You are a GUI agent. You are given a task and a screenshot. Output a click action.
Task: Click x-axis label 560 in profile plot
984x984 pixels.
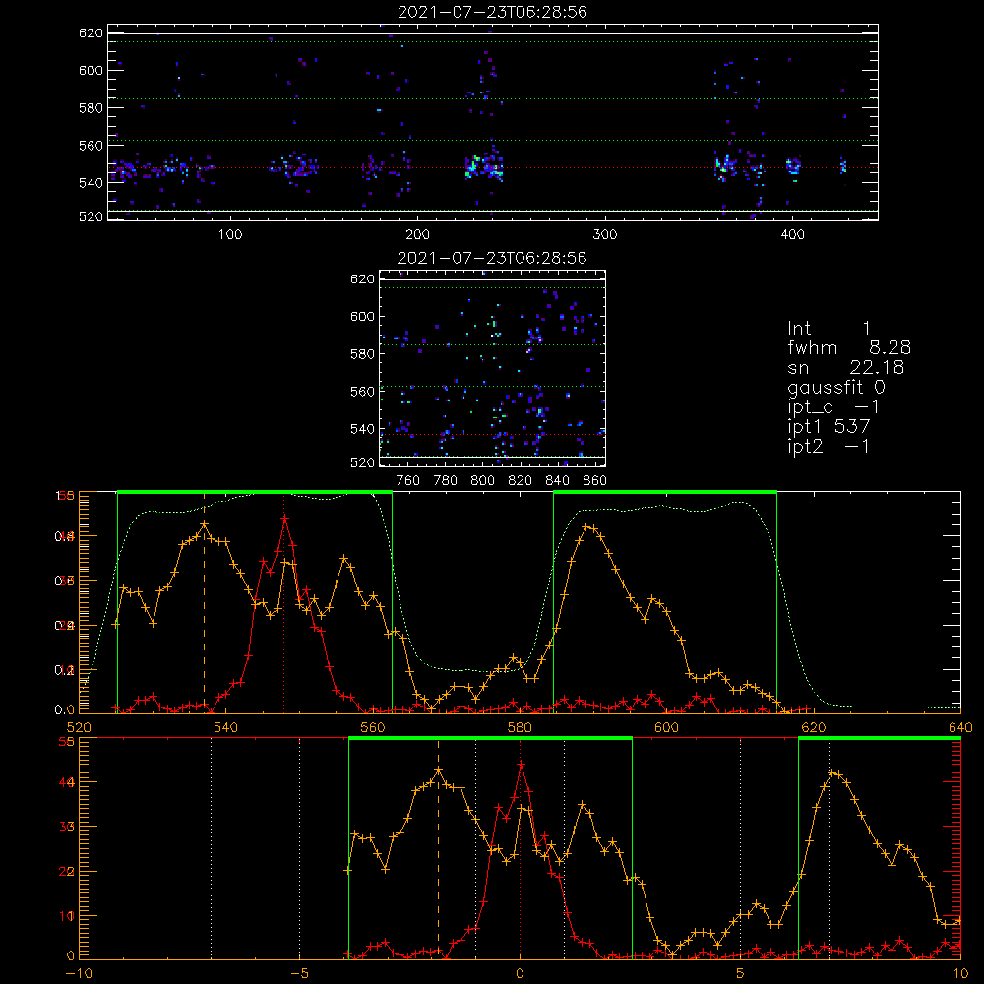(x=373, y=728)
